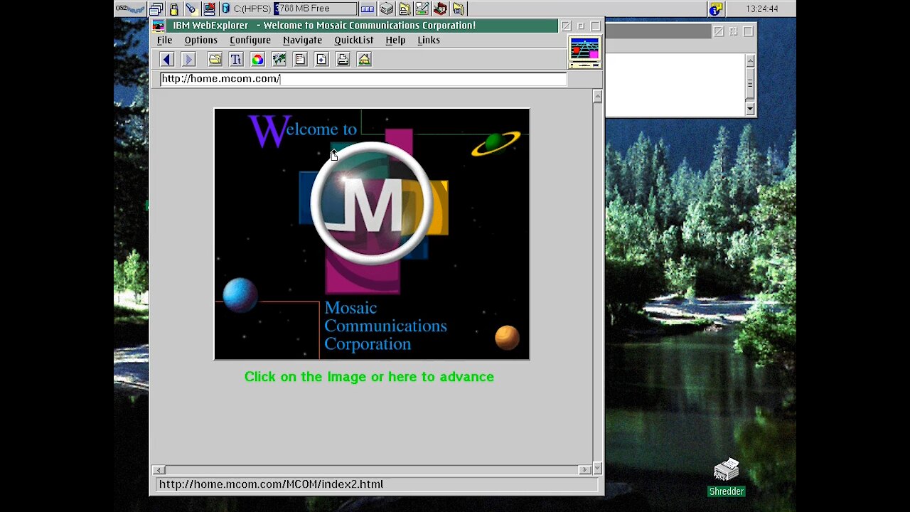Image resolution: width=910 pixels, height=512 pixels.
Task: Go back using the left arrow toolbar button
Action: point(167,60)
